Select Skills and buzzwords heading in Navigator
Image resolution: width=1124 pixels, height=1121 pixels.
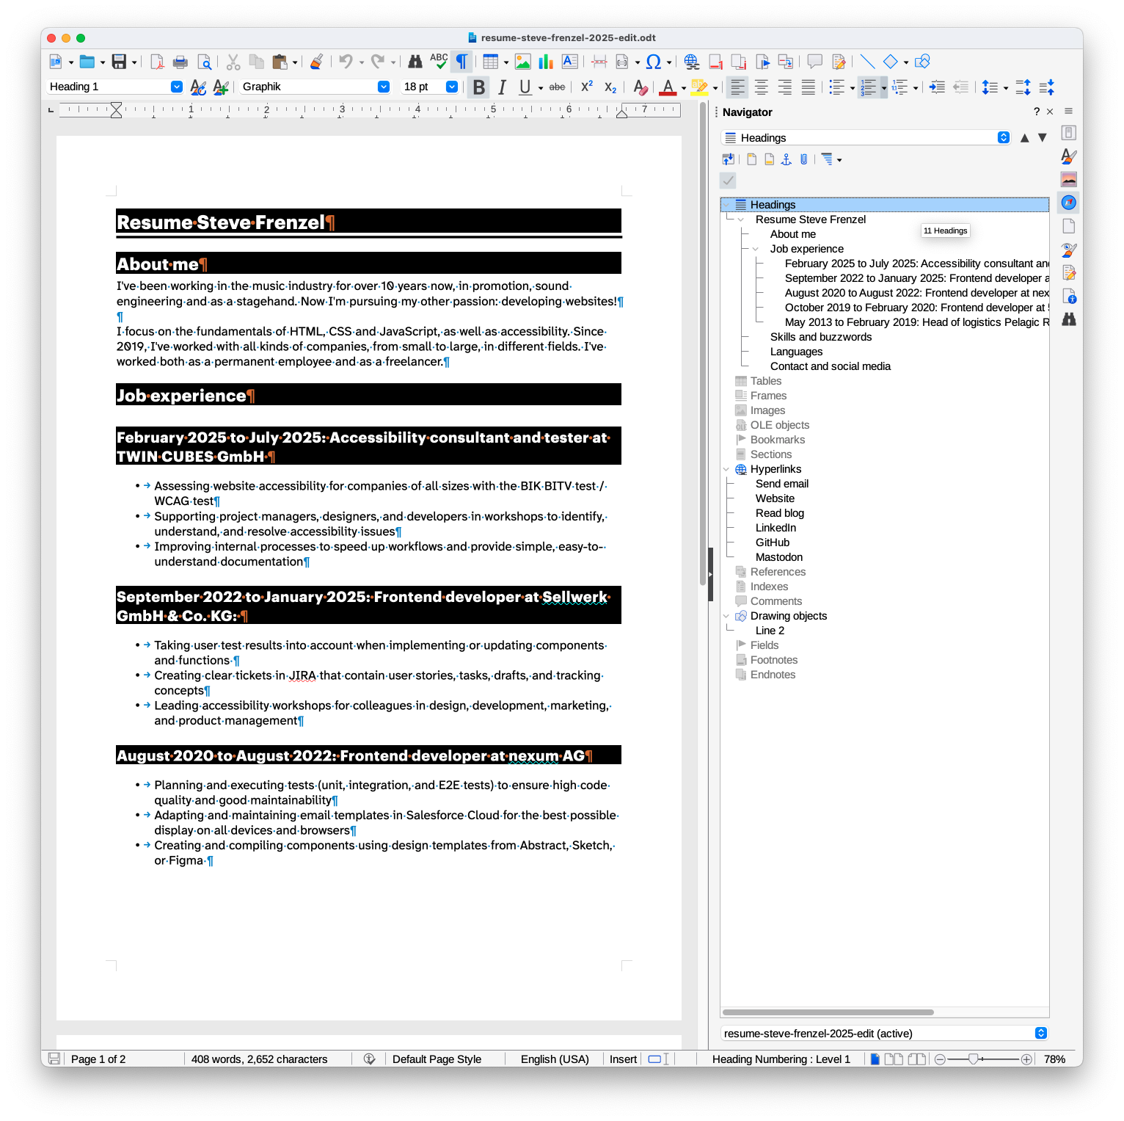(x=820, y=337)
